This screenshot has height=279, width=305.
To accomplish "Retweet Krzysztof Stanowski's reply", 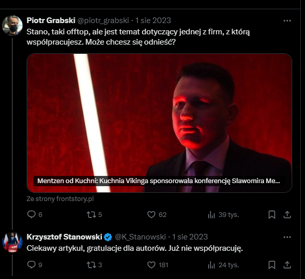I will coord(94,265).
